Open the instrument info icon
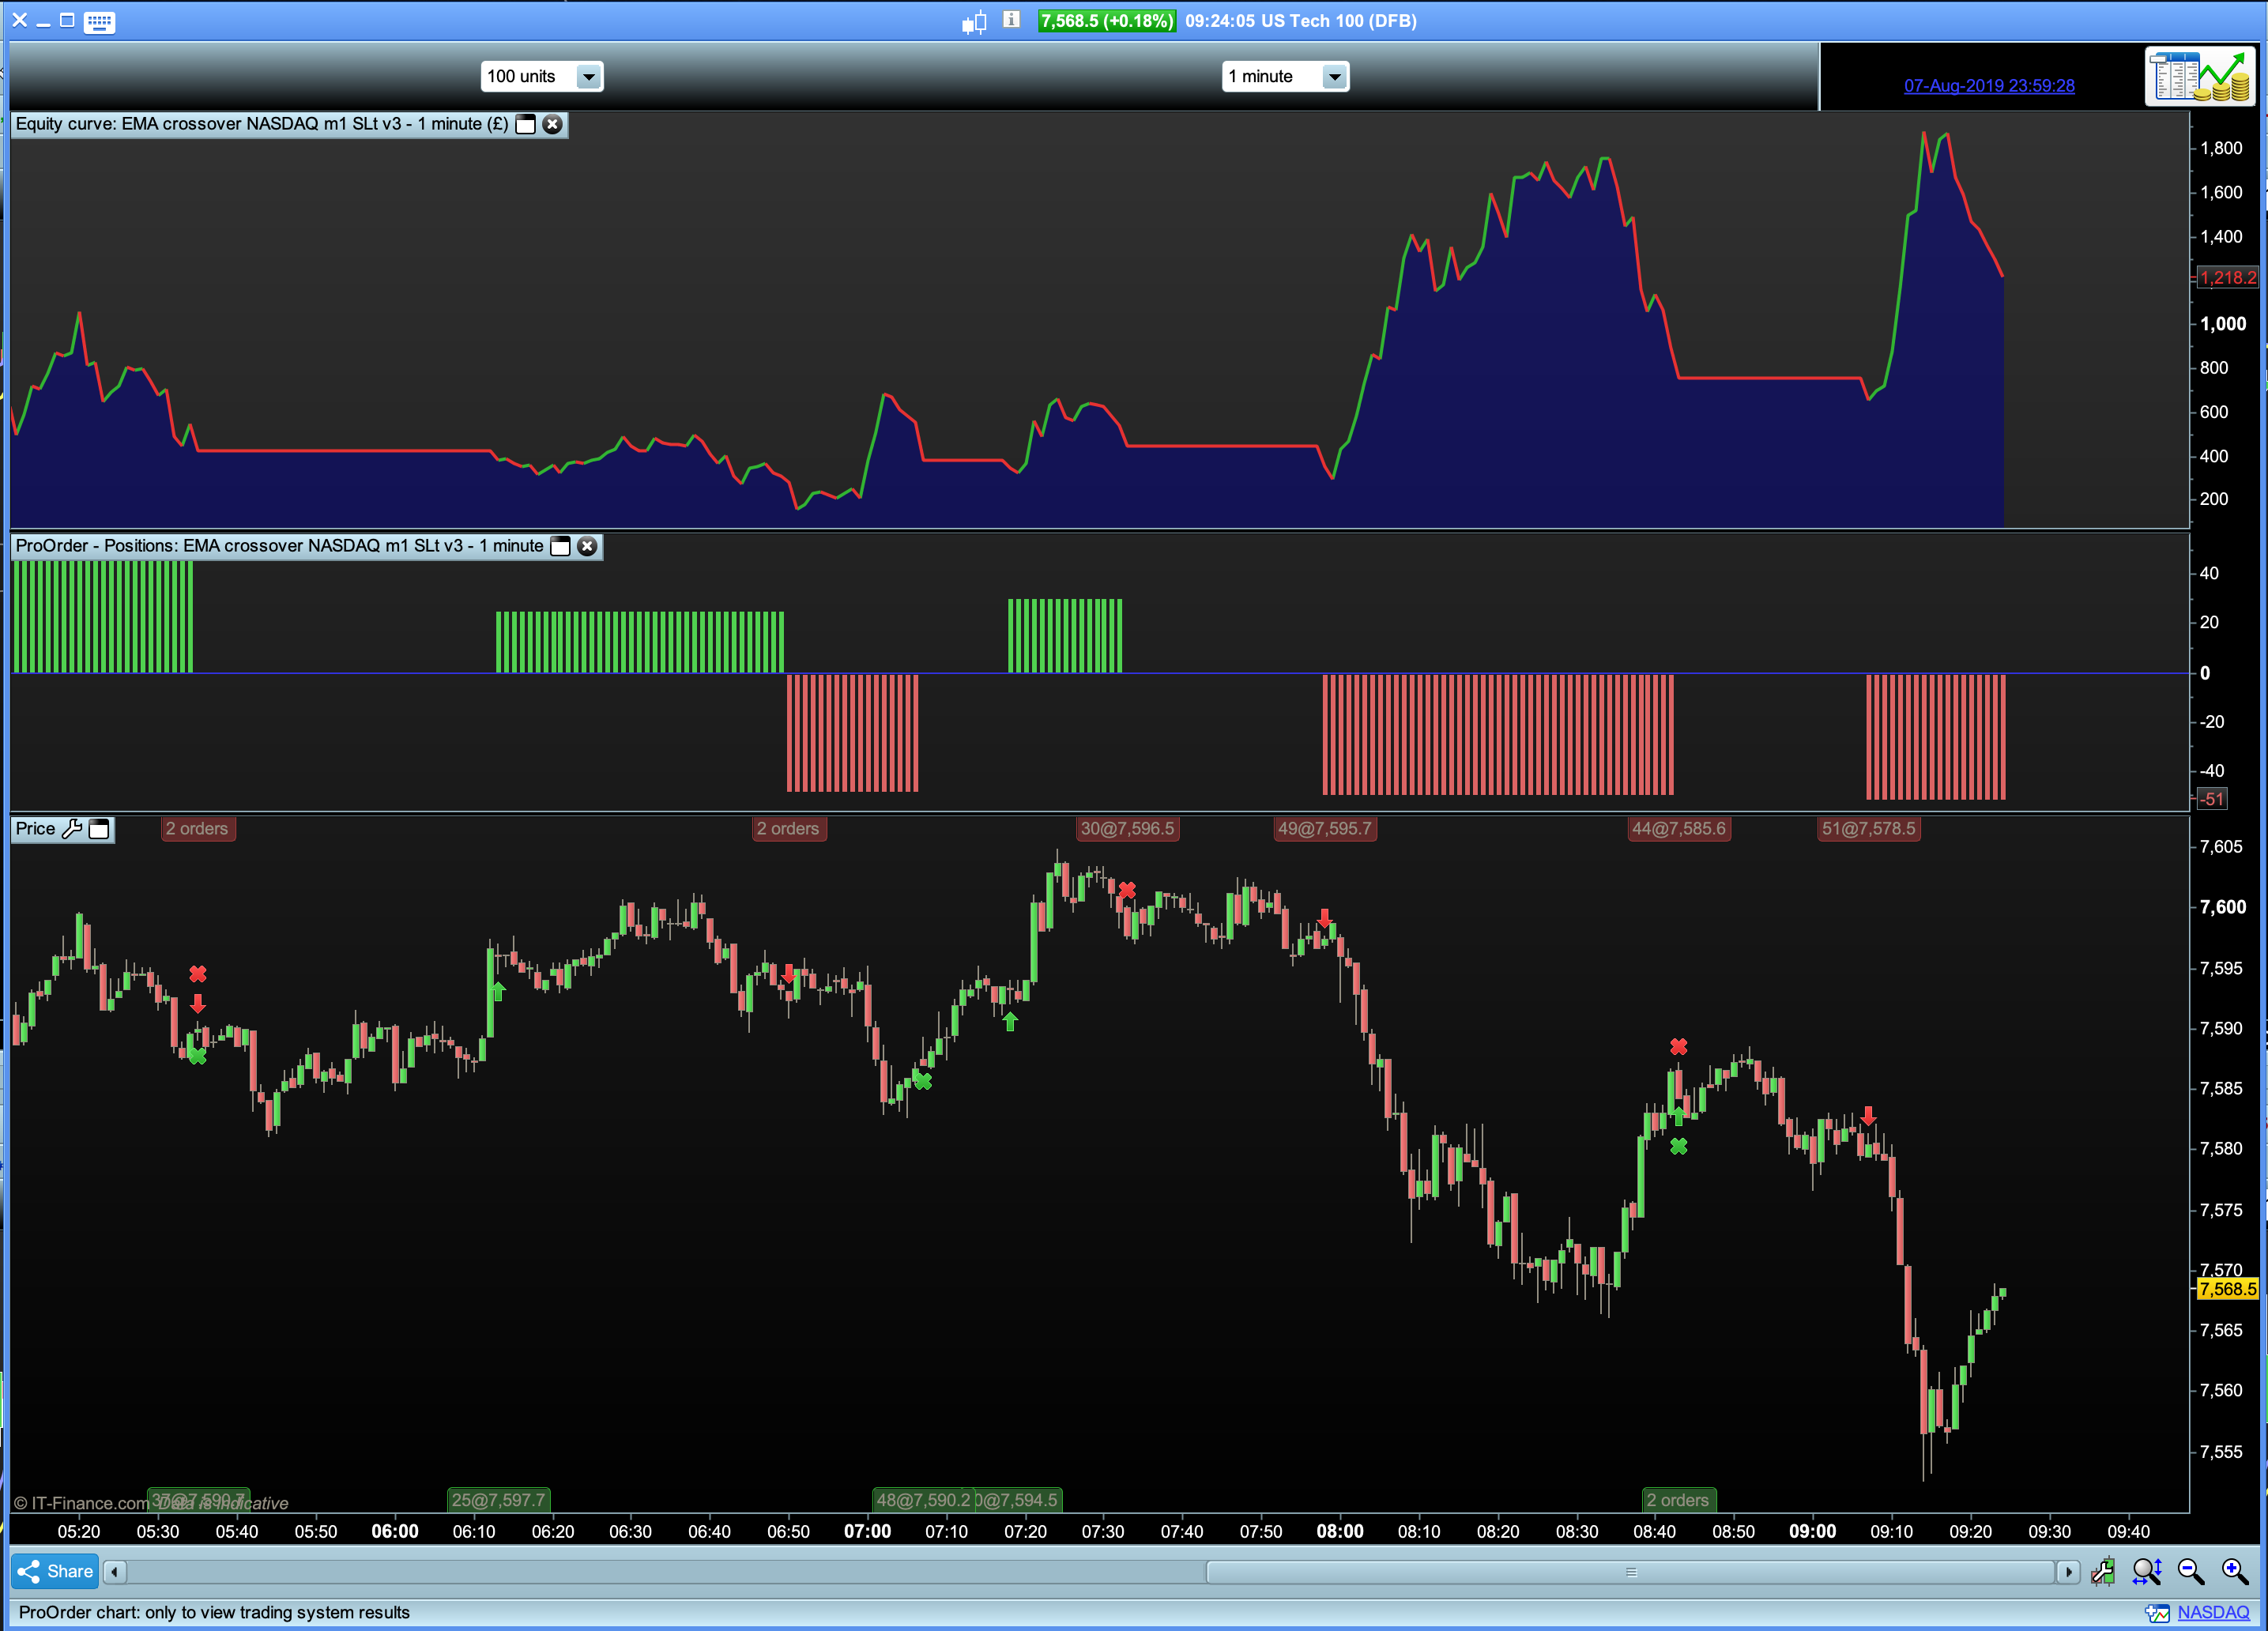The height and width of the screenshot is (1631, 2268). point(1011,20)
